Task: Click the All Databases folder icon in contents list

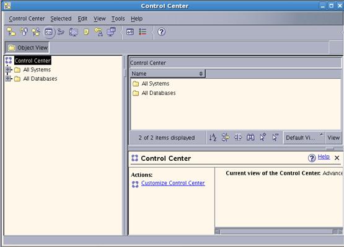Action: (x=136, y=93)
